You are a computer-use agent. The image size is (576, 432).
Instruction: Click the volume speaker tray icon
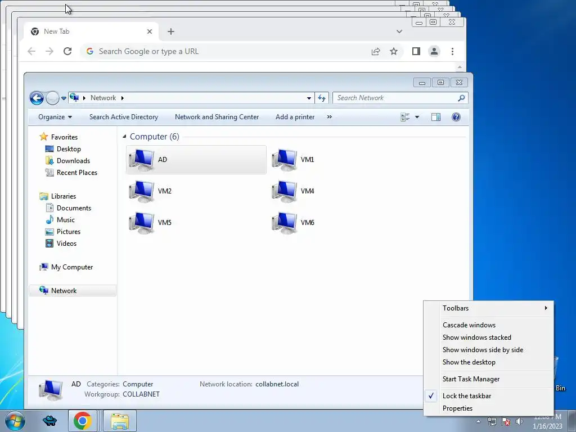(x=519, y=421)
